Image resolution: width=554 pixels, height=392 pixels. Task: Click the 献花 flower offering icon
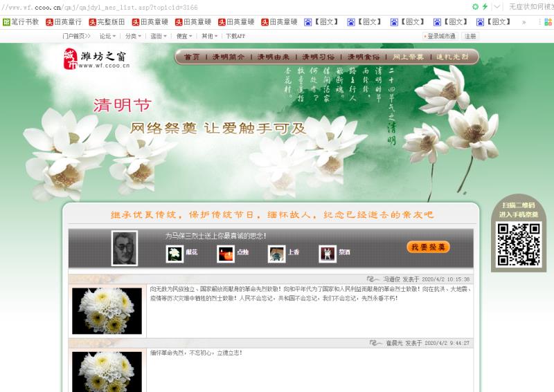tap(175, 254)
